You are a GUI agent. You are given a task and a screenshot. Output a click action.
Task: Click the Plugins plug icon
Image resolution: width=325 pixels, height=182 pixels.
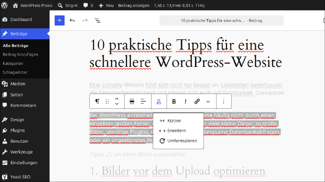(5, 130)
